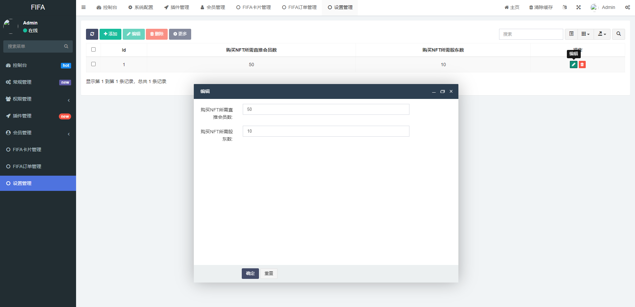Click the green edit pencil icon in row
The height and width of the screenshot is (307, 635).
(x=573, y=65)
